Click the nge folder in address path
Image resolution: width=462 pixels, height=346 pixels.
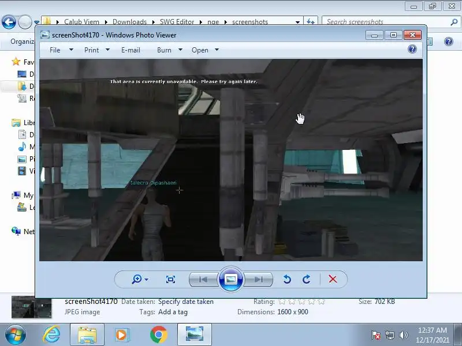pos(213,22)
